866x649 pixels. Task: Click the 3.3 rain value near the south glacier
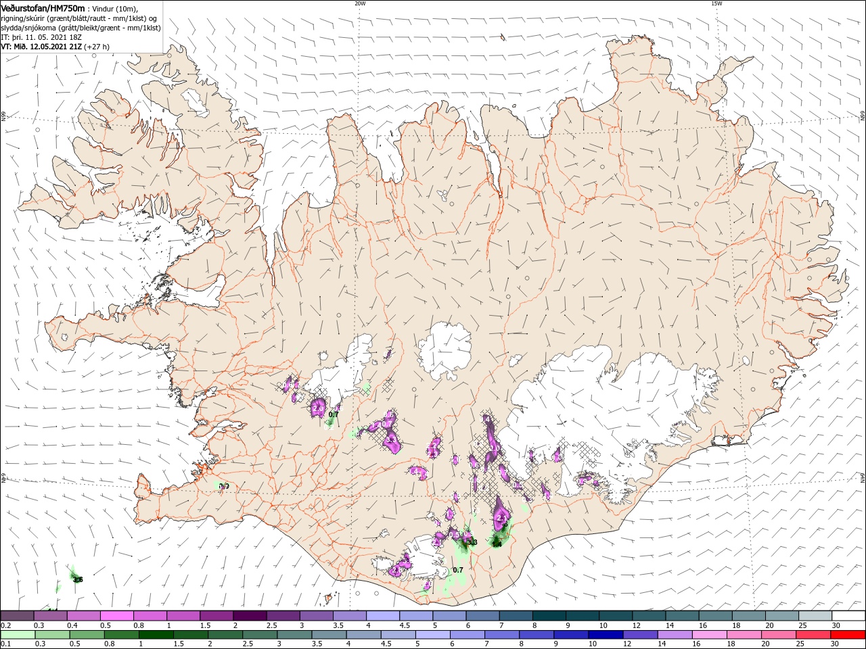point(472,542)
